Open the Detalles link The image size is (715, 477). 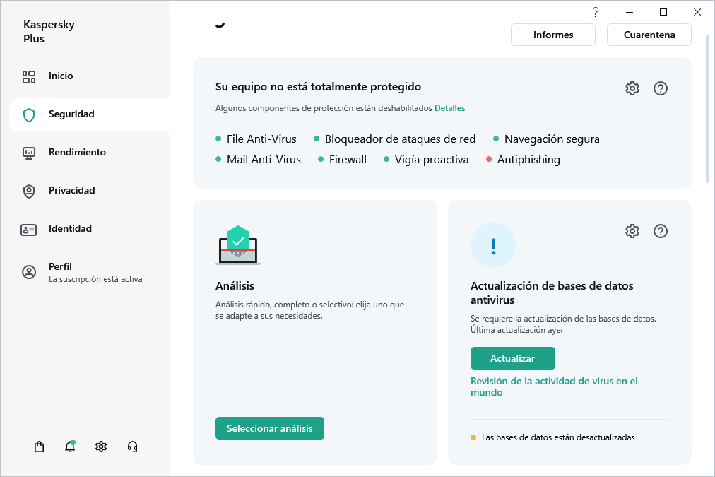coord(450,108)
